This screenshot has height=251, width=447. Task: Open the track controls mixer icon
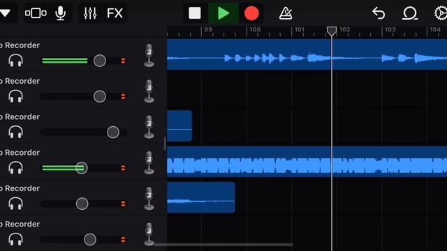90,13
